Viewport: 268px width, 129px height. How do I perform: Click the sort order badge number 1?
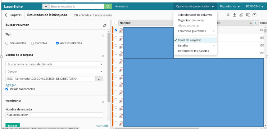tap(255, 23)
